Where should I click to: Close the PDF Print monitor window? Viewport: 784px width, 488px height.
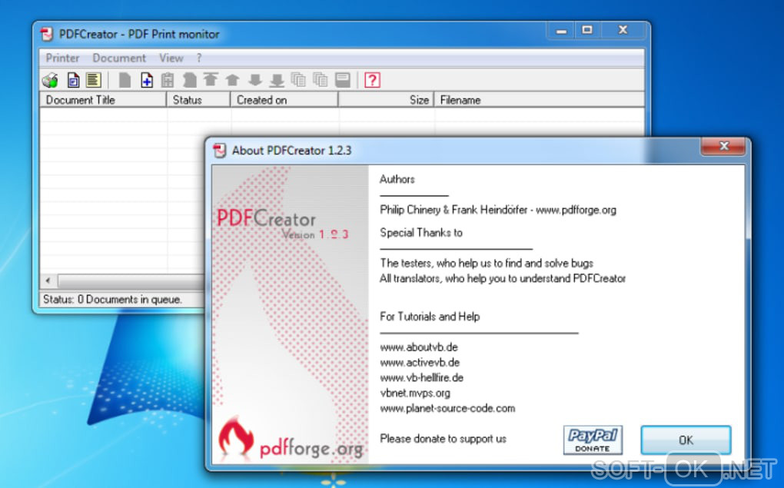[x=623, y=30]
